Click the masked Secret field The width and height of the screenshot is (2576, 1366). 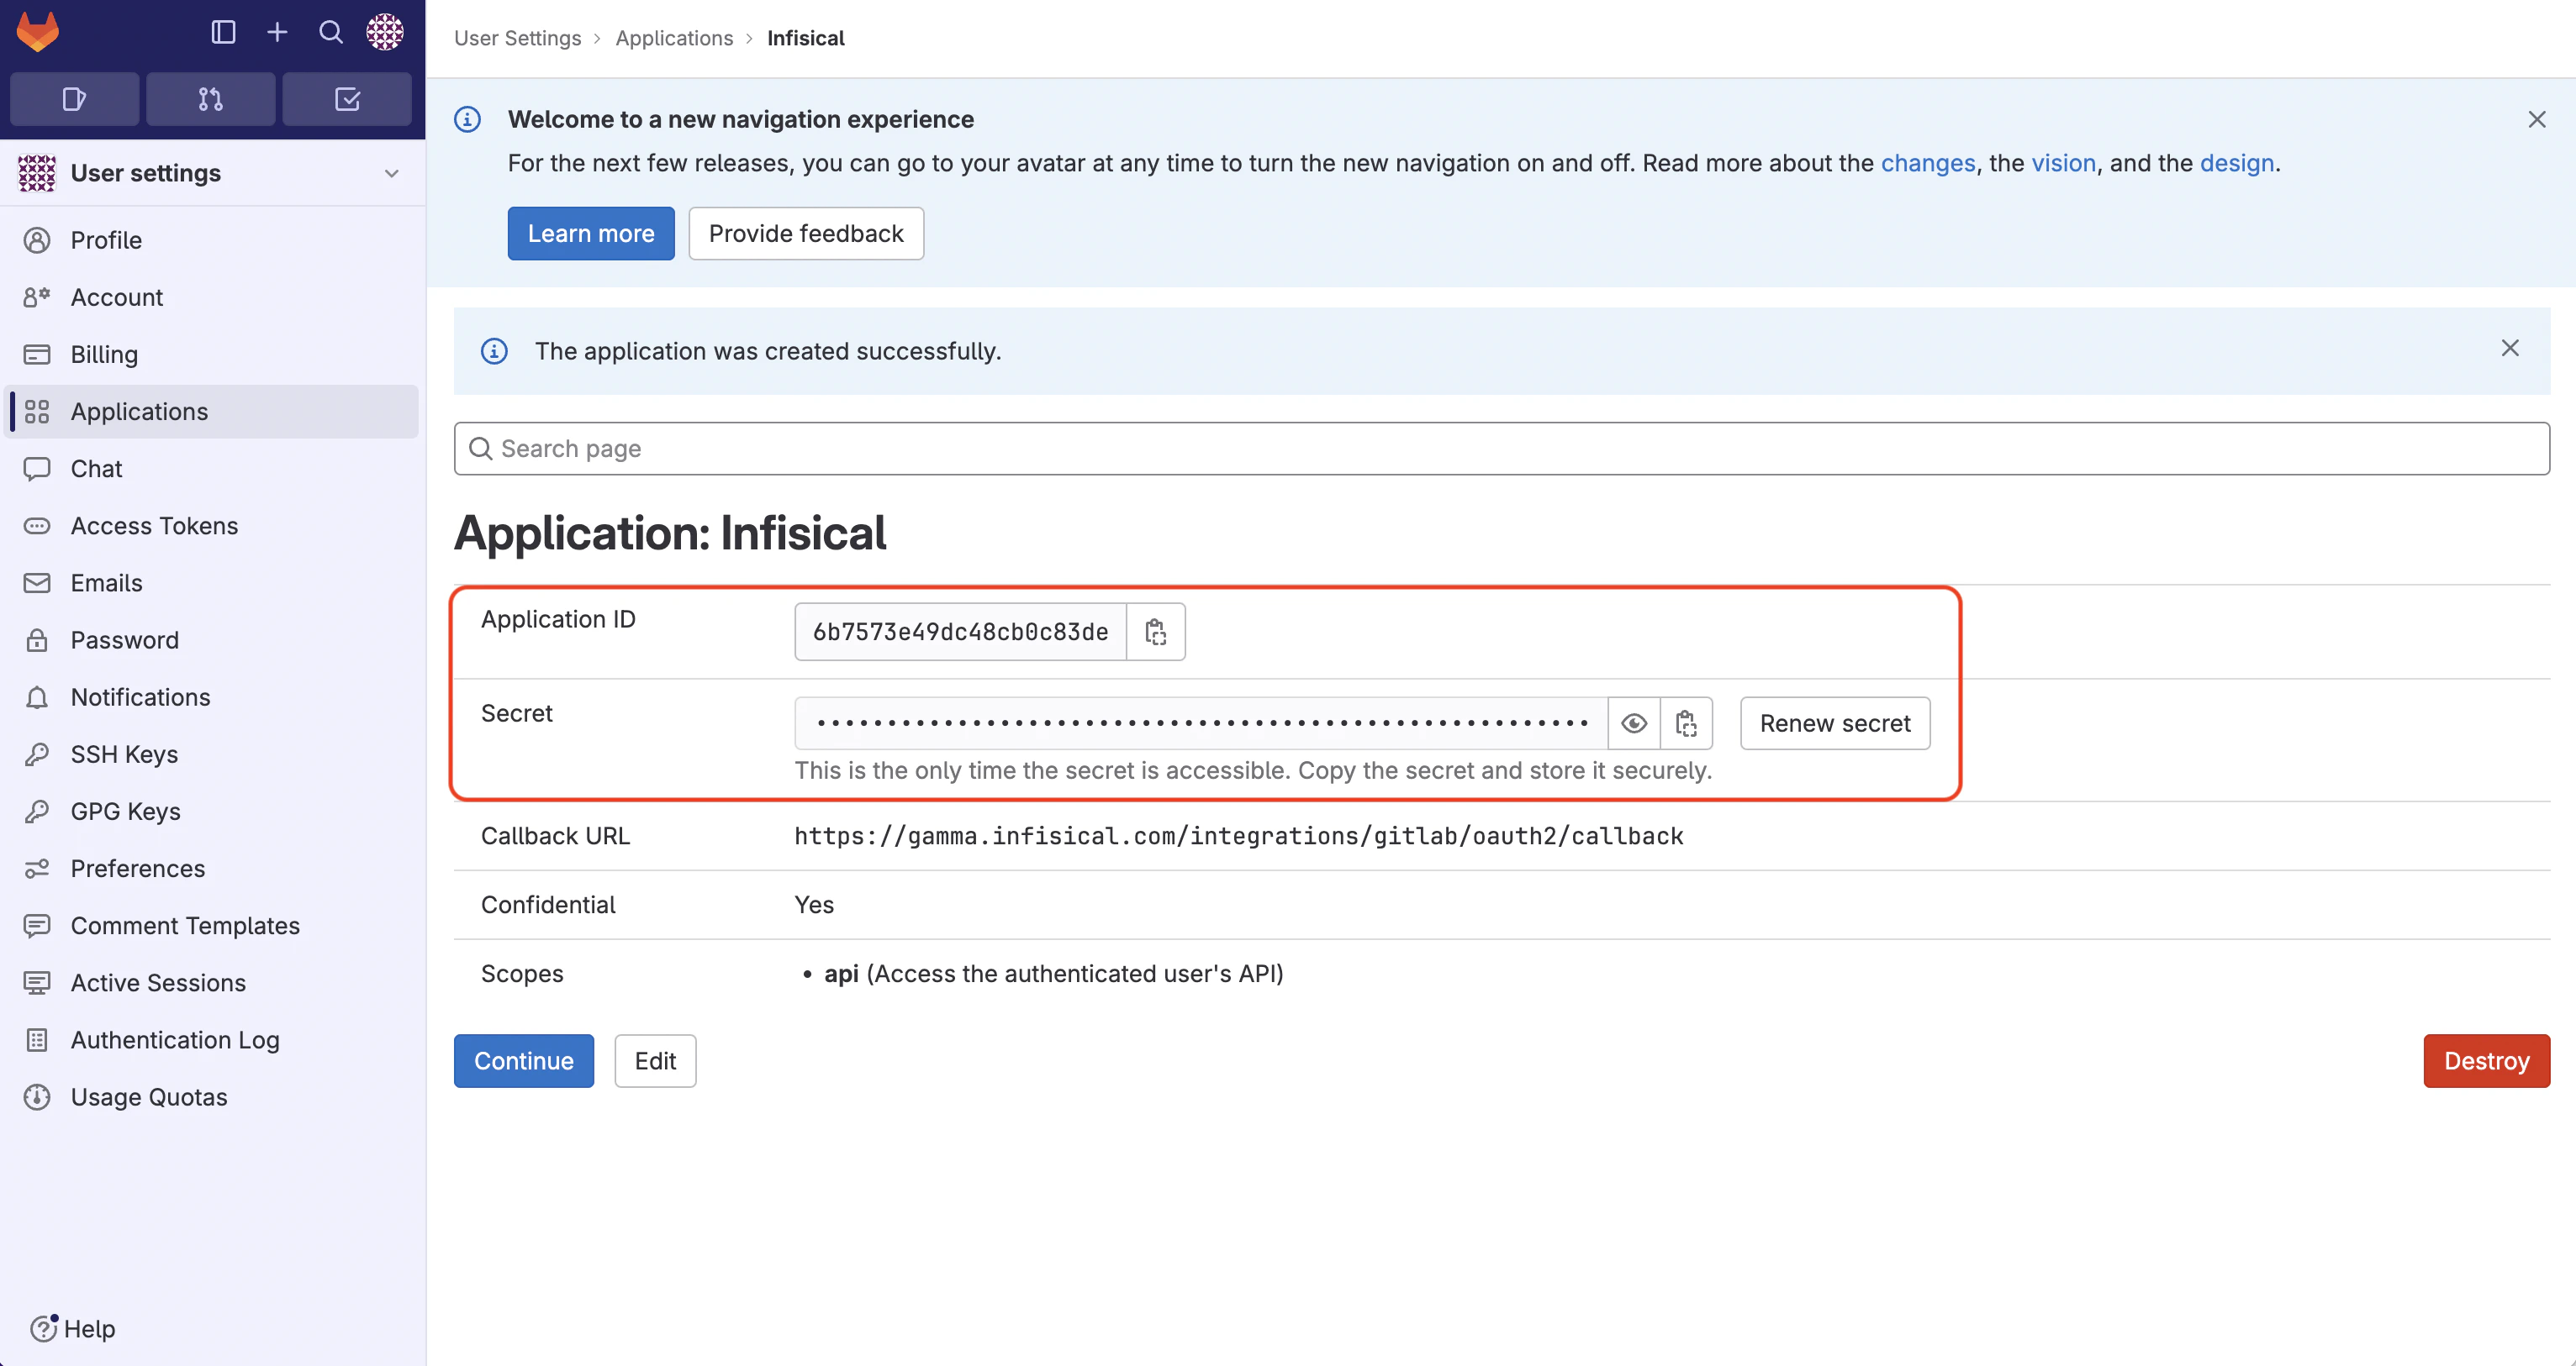pyautogui.click(x=1201, y=723)
